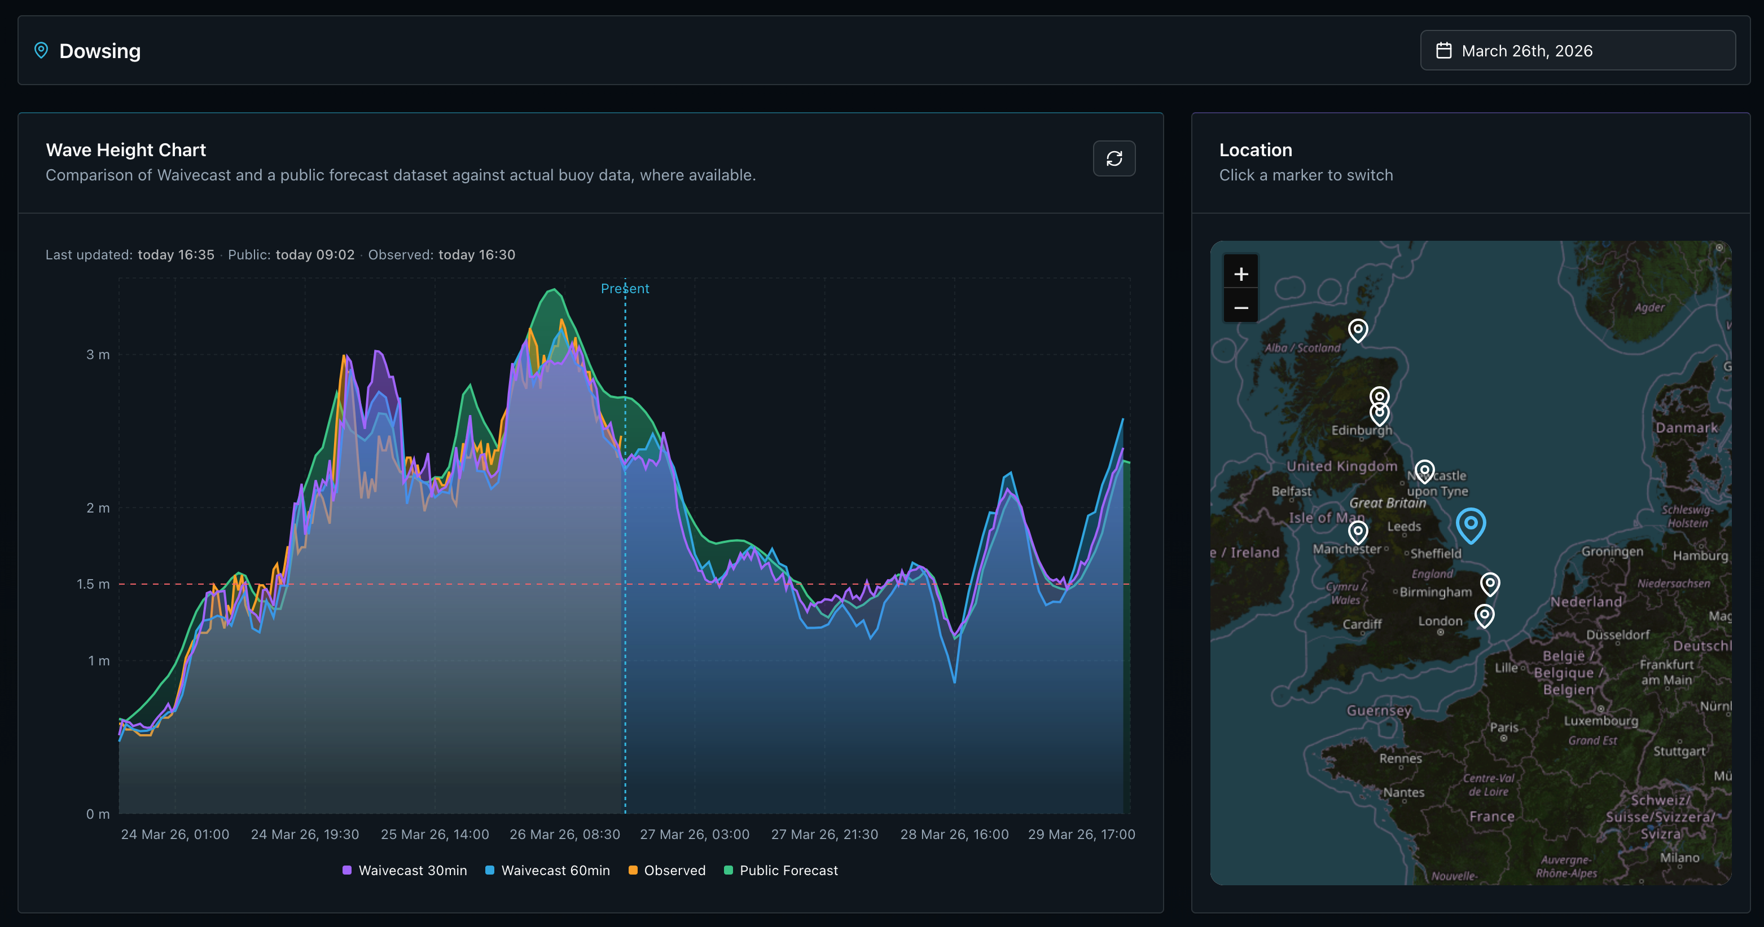Screen dimensions: 1764x927
Task: Click the '24 Mar 26, 01:00' axis label
Action: click(x=175, y=835)
